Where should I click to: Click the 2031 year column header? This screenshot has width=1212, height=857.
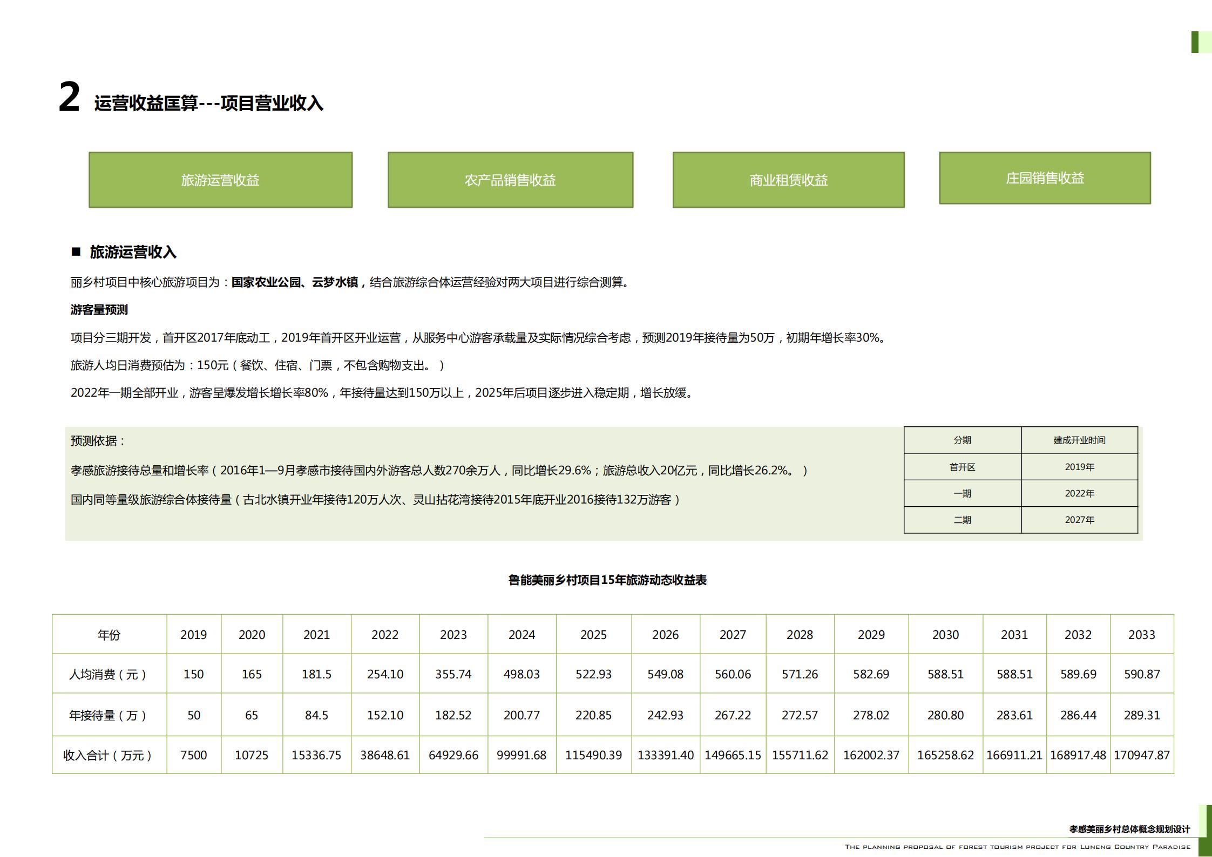(1014, 634)
